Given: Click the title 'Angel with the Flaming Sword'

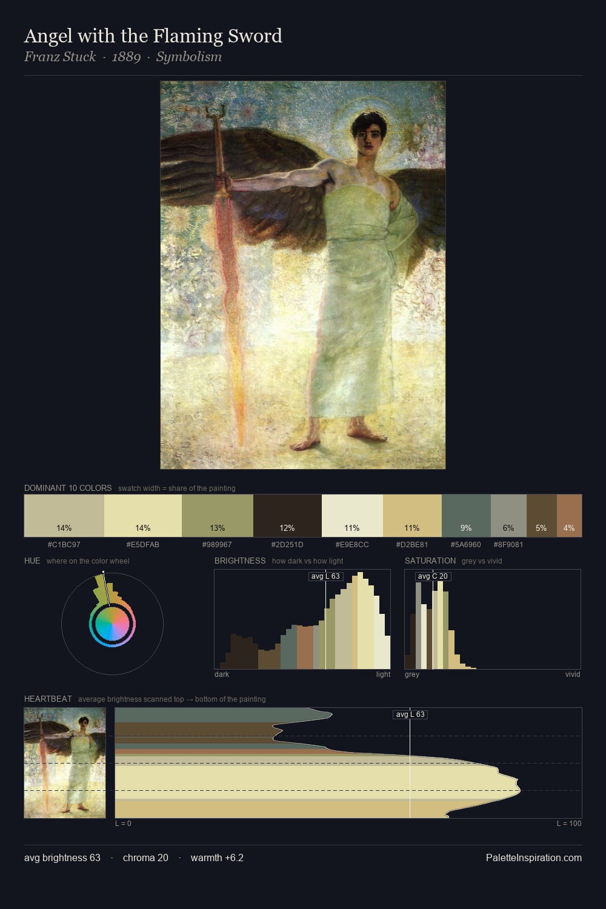Looking at the screenshot, I should point(153,36).
